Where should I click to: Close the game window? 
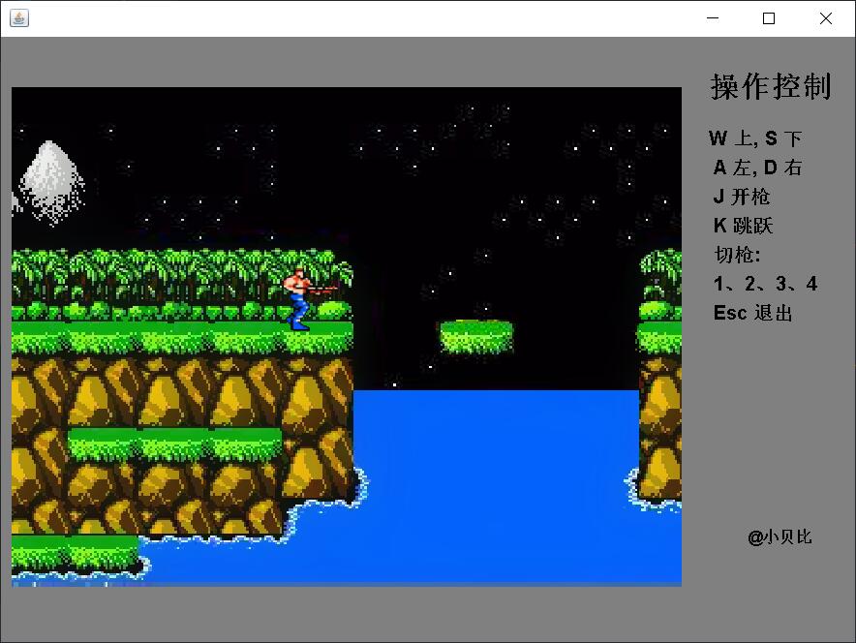point(825,18)
